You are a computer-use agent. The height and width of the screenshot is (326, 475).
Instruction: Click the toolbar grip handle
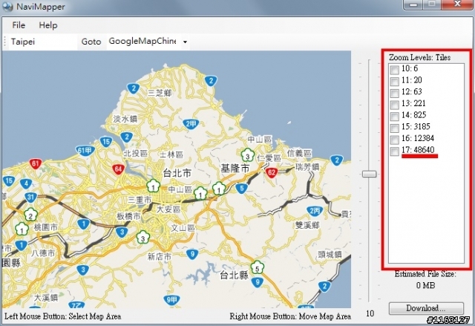click(x=5, y=42)
